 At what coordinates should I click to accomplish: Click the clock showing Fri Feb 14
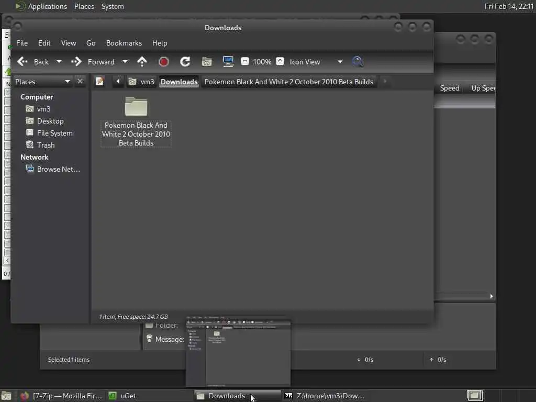509,6
